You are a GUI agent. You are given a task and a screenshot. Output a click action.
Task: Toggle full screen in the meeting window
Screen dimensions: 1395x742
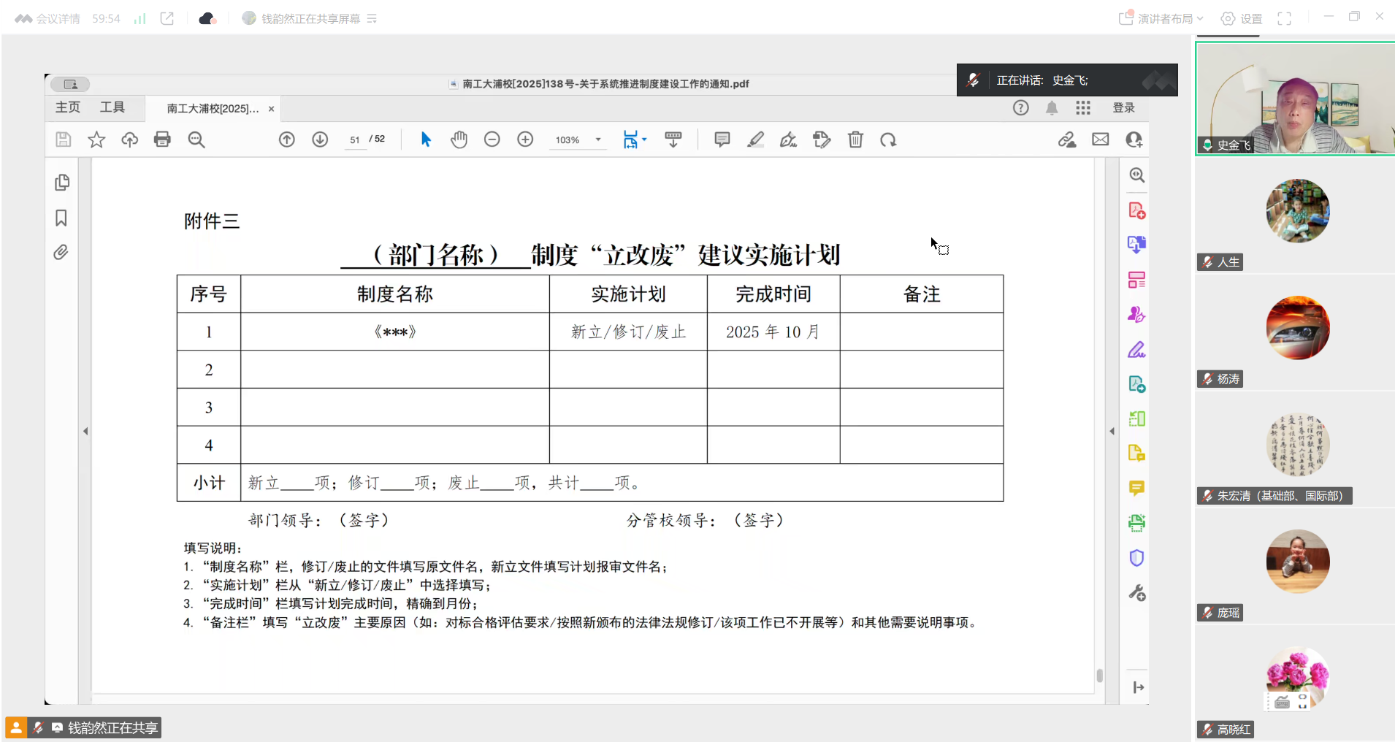tap(1284, 19)
